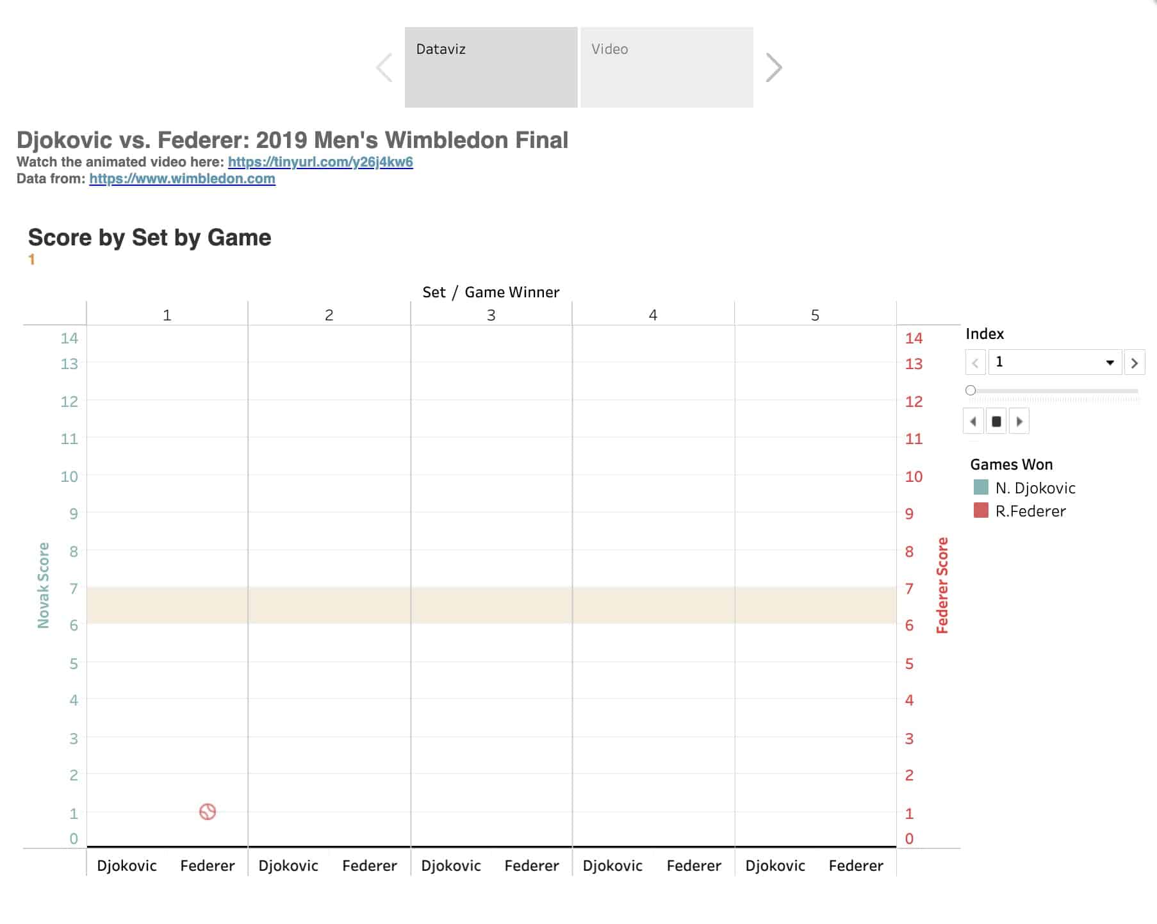Click the Djokovic label under set 1

pos(127,866)
